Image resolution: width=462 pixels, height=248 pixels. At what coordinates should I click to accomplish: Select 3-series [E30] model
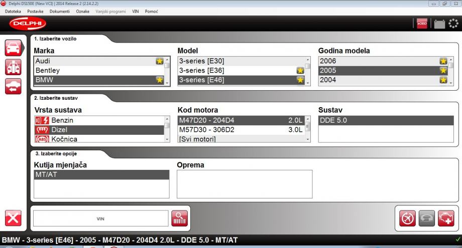(x=242, y=61)
